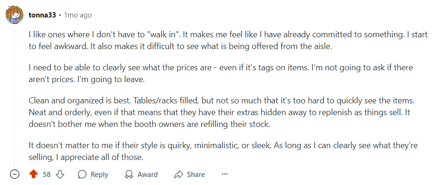Click the paragraph starting "It doesn't matter to me"

223,151
